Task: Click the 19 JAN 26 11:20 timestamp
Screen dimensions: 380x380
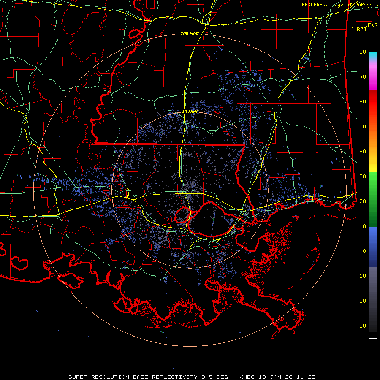Action: click(287, 377)
